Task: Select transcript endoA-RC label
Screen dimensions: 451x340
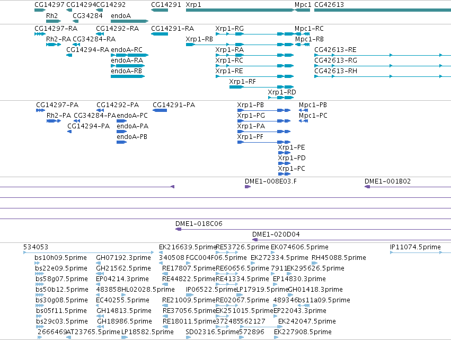Action: 127,50
